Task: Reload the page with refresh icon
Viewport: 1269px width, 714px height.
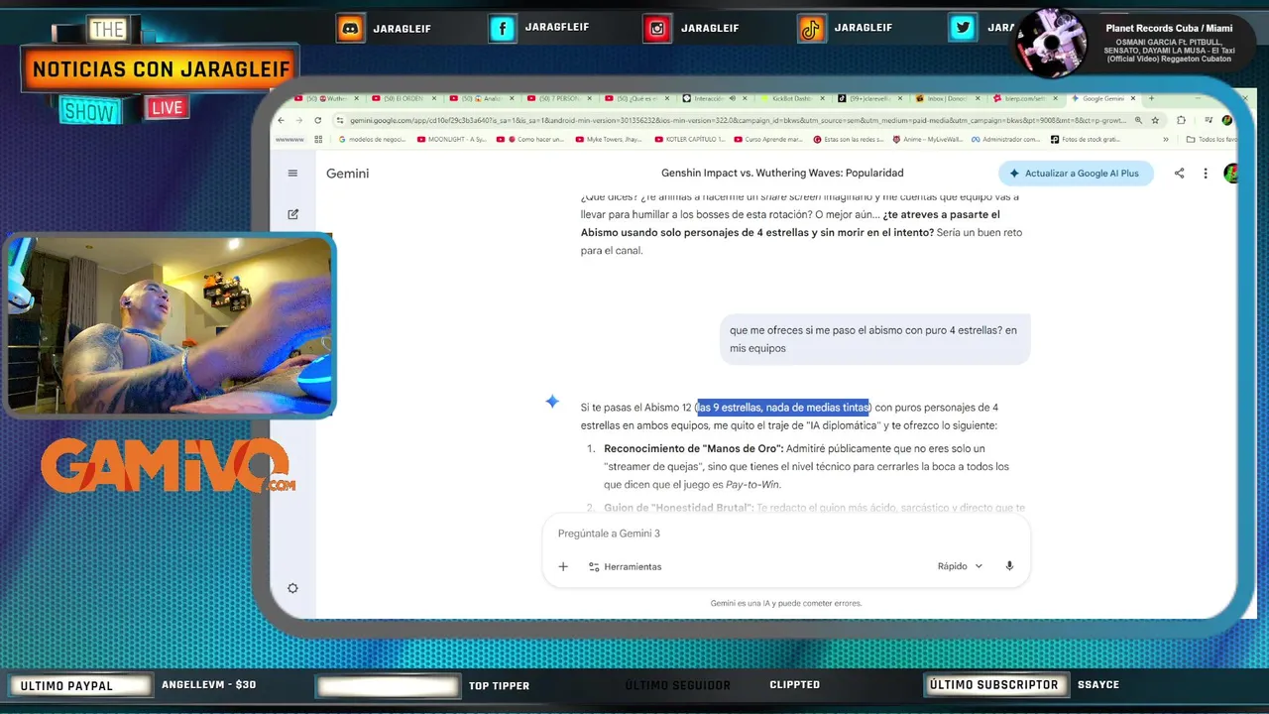Action: coord(317,120)
